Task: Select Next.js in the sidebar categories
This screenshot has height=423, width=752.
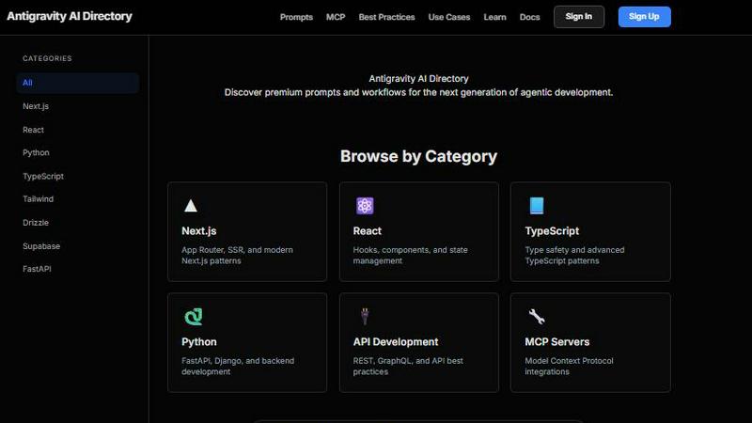Action: 36,106
